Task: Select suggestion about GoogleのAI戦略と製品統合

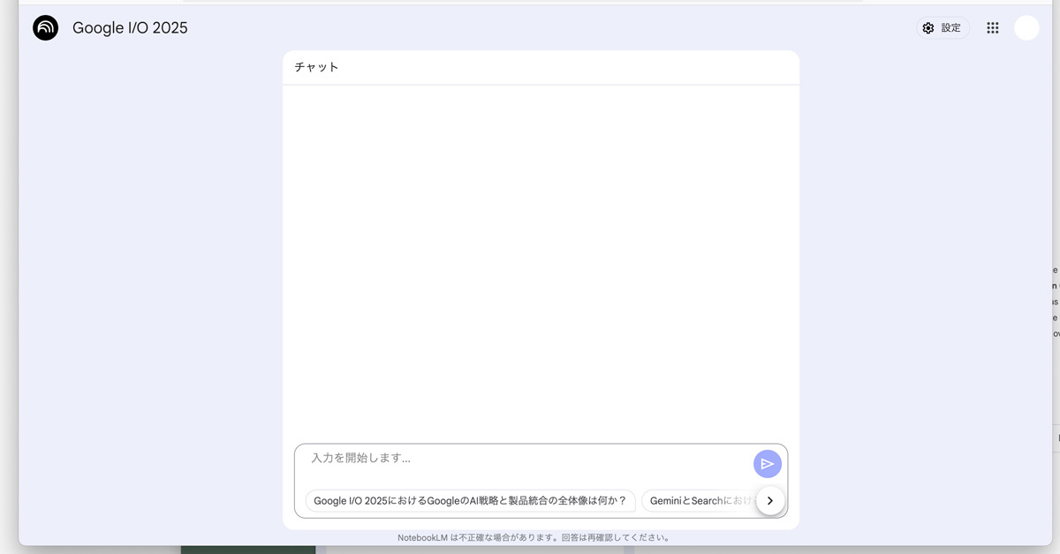Action: [x=470, y=501]
